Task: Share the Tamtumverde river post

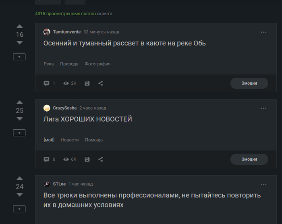Action: coord(101,83)
